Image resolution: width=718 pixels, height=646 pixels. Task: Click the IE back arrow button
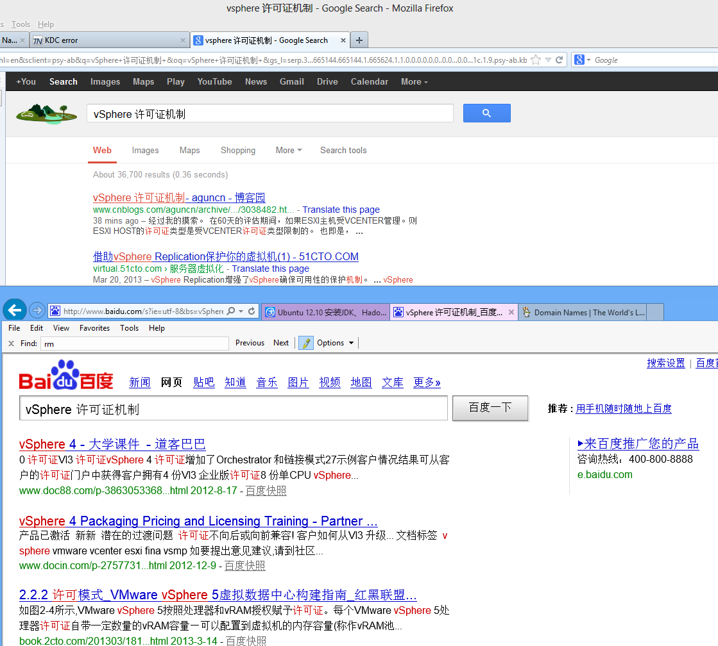[x=15, y=311]
